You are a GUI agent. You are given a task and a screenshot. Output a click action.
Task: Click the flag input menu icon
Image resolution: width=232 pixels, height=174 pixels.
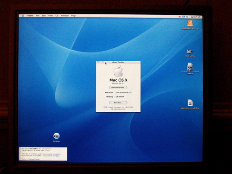(x=180, y=17)
